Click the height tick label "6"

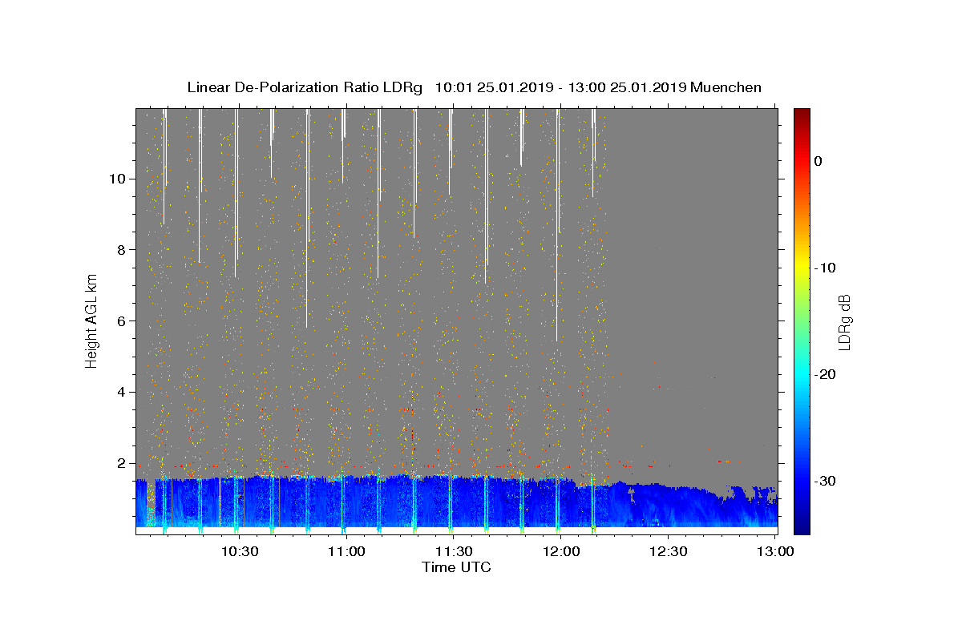click(x=121, y=320)
